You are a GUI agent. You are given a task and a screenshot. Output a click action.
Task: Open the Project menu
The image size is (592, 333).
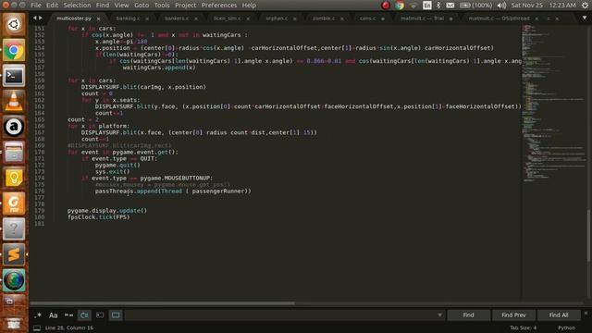[185, 6]
